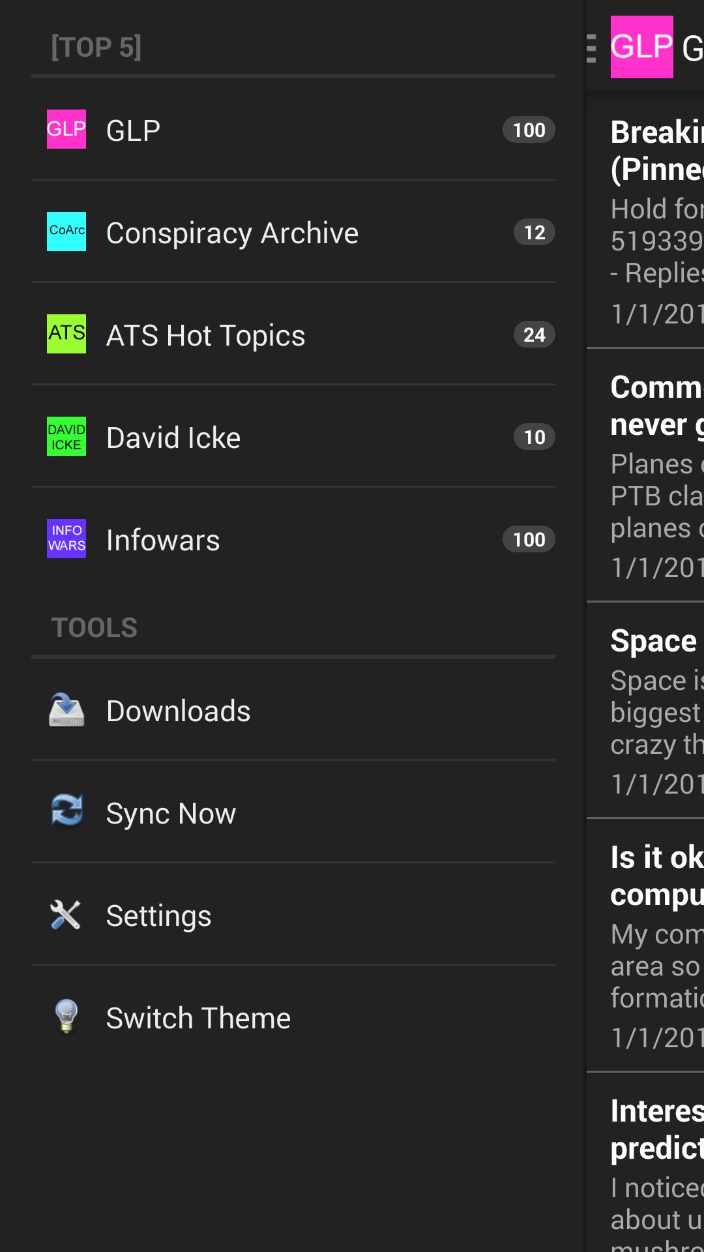
Task: Tap the David Icke feed icon
Action: [66, 436]
